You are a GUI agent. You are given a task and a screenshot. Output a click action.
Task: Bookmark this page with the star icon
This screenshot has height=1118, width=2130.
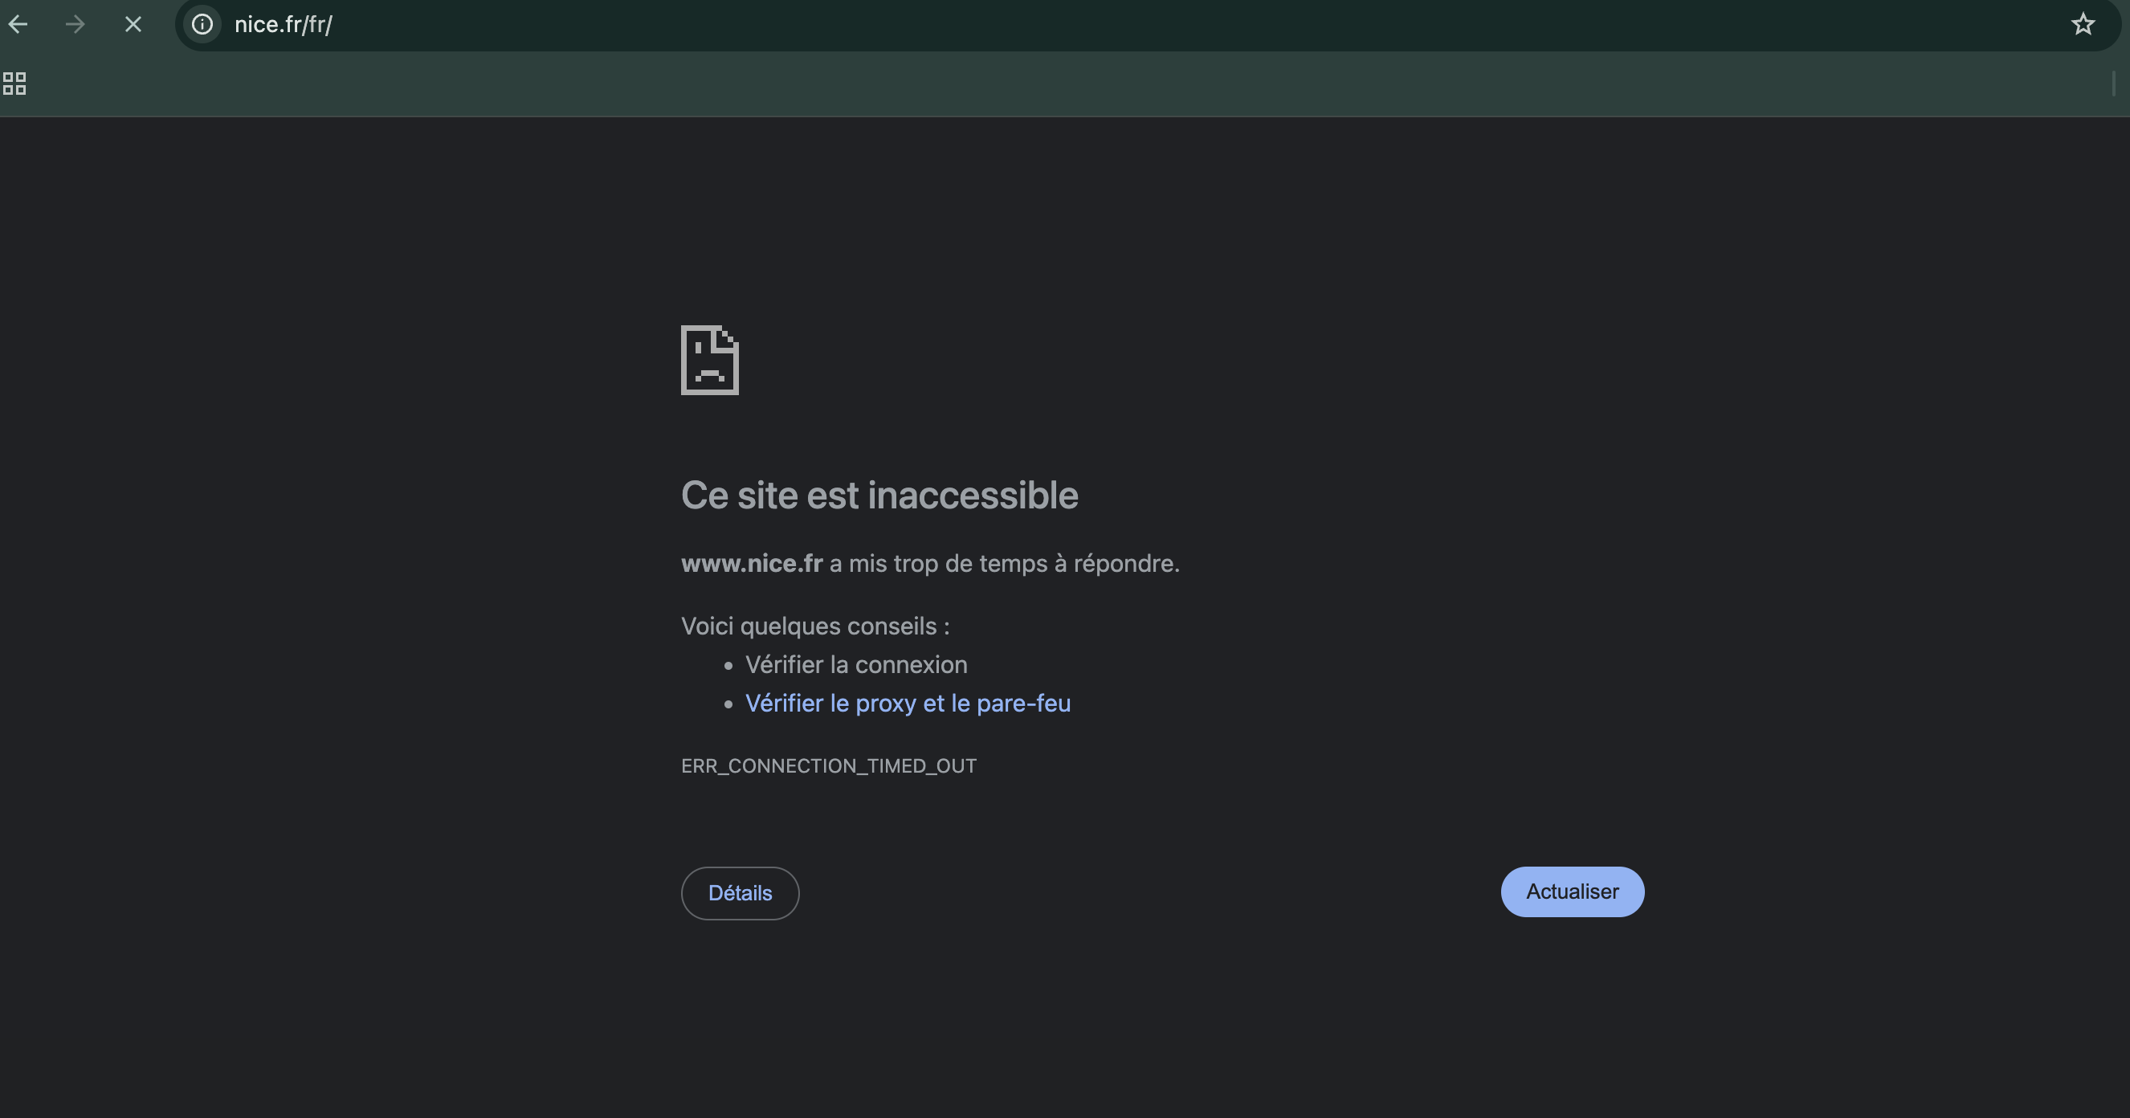(2083, 25)
